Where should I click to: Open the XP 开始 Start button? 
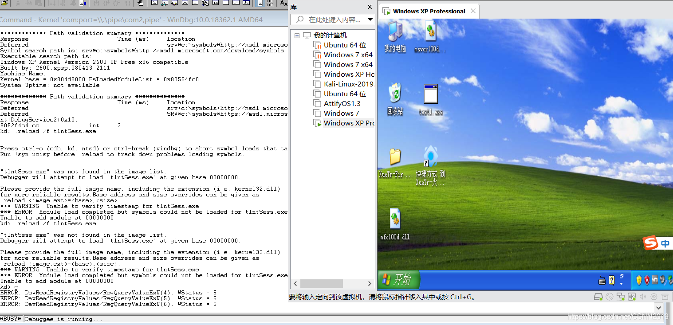pos(399,279)
